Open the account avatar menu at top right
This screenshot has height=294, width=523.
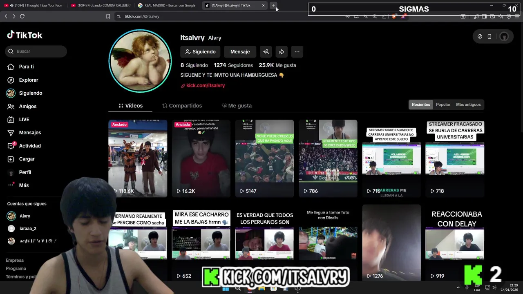pyautogui.click(x=504, y=37)
